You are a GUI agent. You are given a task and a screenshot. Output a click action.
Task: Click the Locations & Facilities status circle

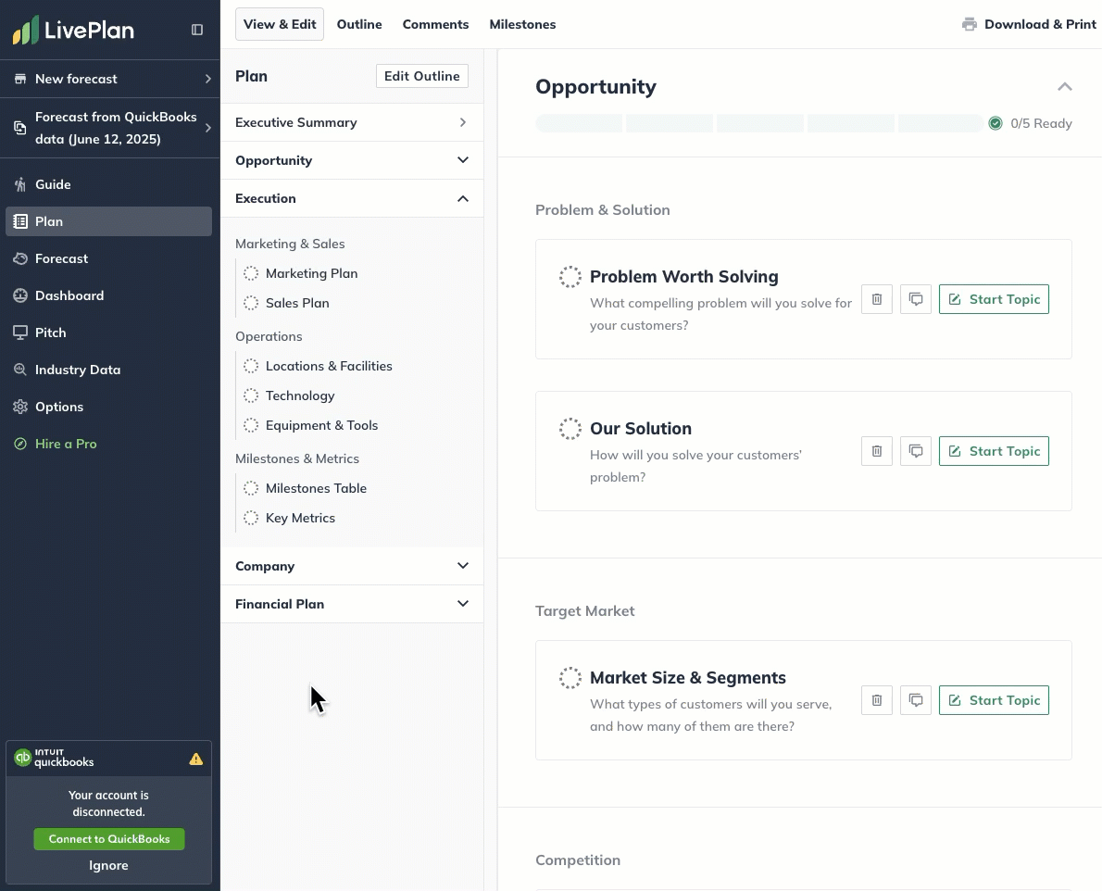click(251, 366)
